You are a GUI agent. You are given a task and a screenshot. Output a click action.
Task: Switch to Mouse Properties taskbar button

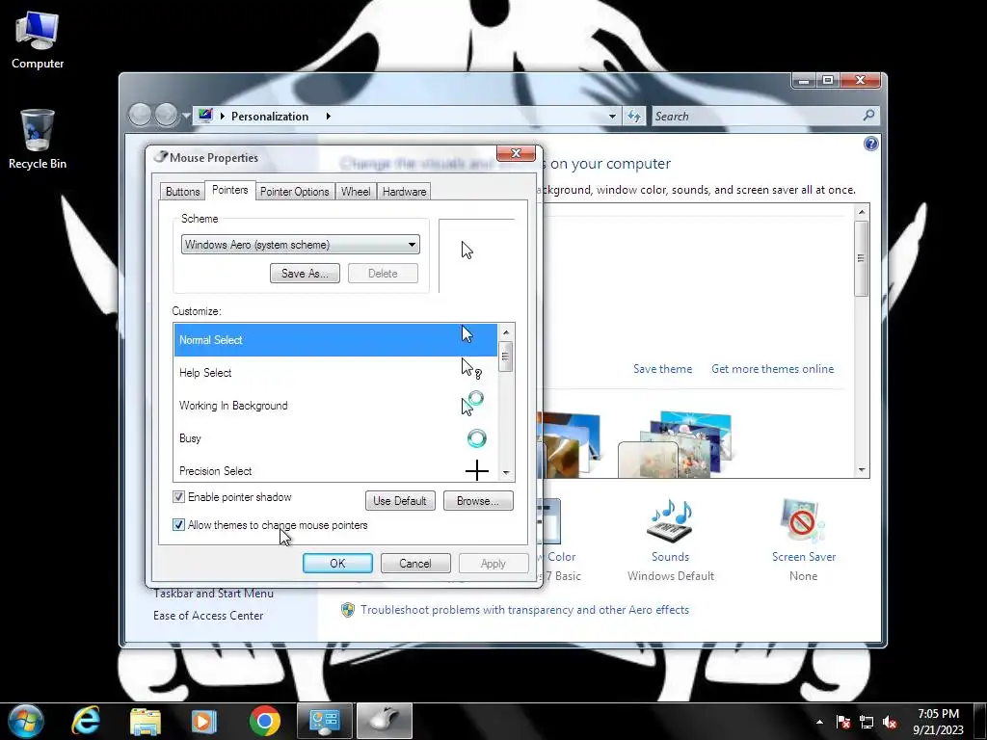click(x=385, y=721)
